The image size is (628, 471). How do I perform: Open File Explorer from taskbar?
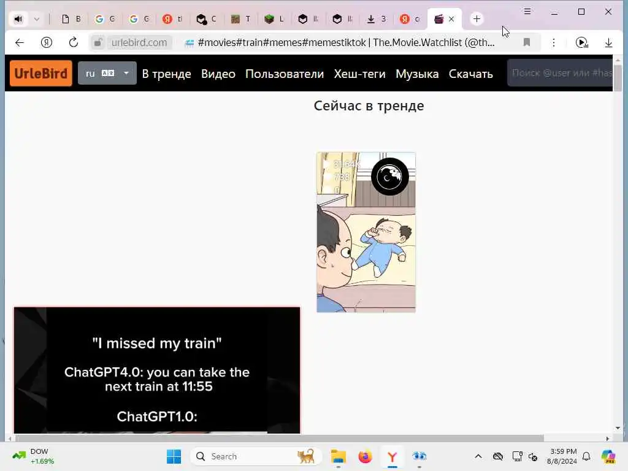tap(339, 456)
